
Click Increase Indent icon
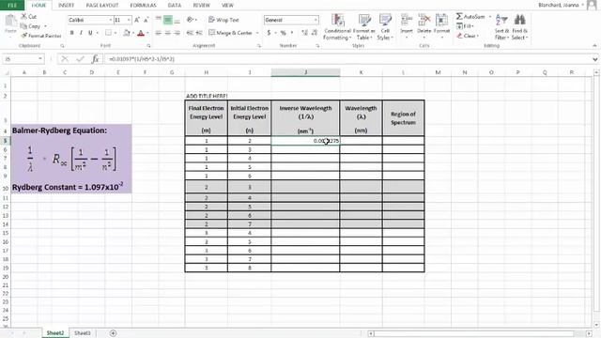(199, 33)
